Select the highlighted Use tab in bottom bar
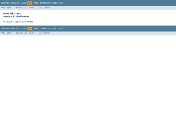The width and height of the screenshot is (176, 132). click(x=30, y=29)
